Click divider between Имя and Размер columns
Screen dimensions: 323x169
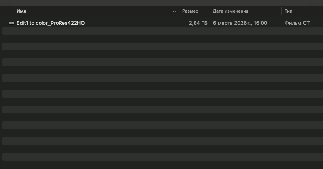coord(179,11)
